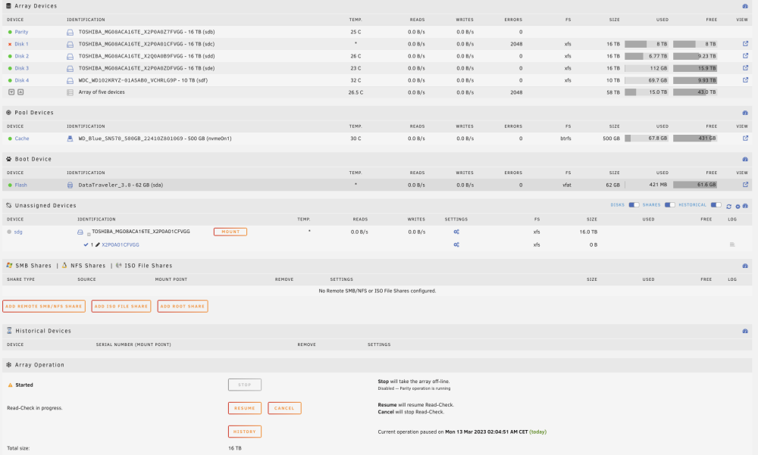Click Add ISO File Share button
758x455 pixels.
pos(121,306)
